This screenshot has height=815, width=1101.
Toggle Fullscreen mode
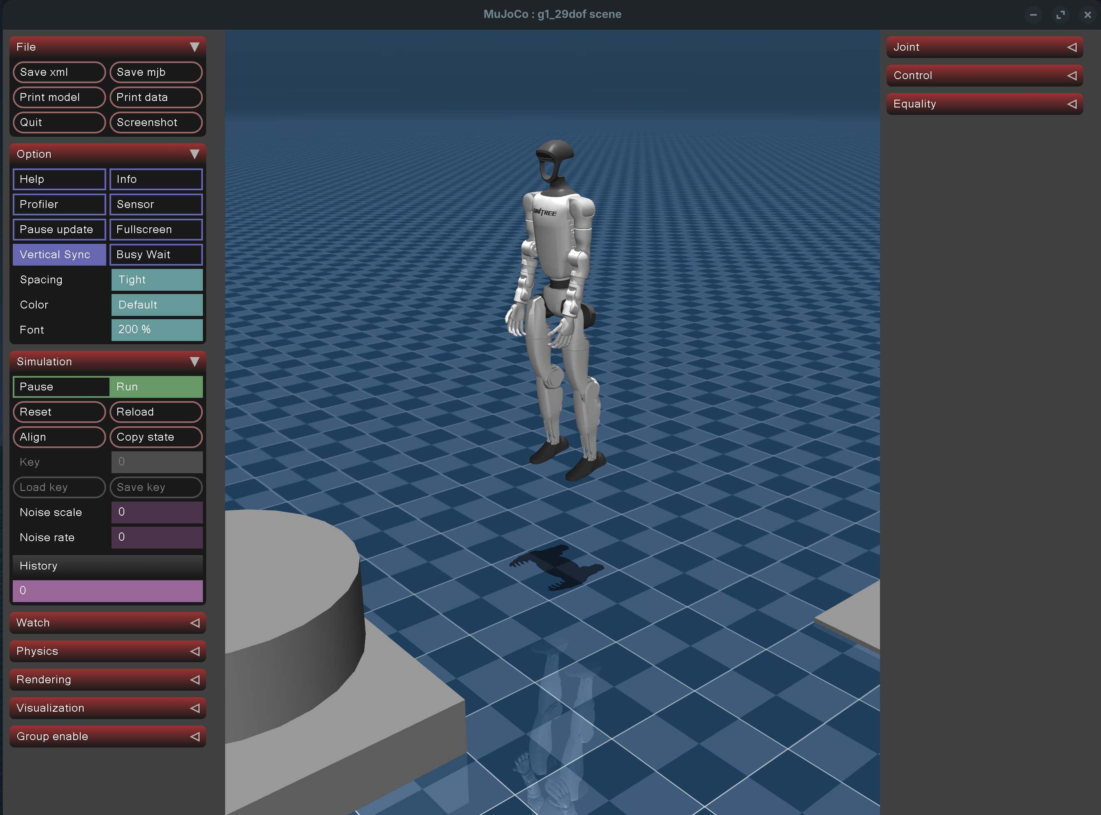click(x=156, y=229)
